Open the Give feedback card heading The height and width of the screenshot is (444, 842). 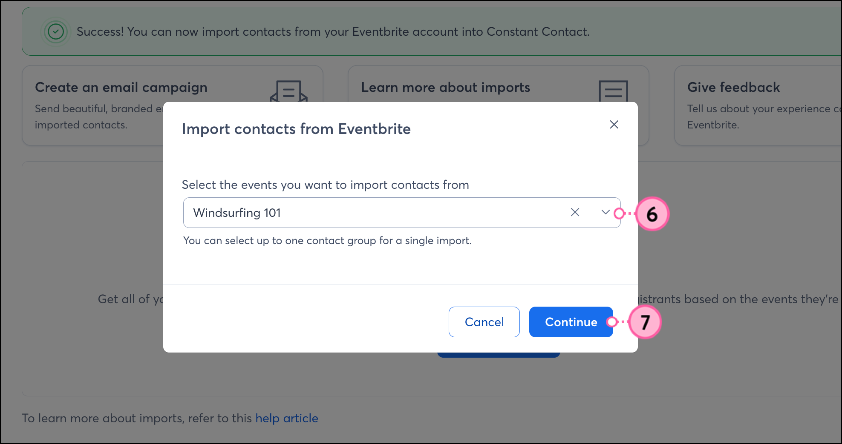pos(733,88)
